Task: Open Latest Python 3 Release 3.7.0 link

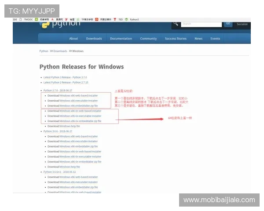Action: (x=65, y=77)
